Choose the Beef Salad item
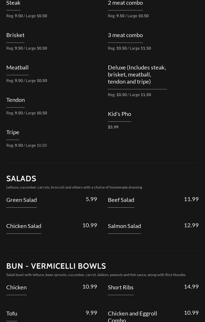The width and height of the screenshot is (205, 322). point(121,200)
